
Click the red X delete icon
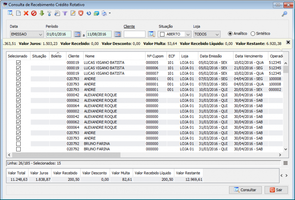coord(26,13)
